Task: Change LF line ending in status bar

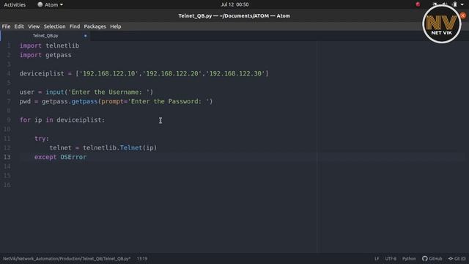Action: tap(377, 259)
